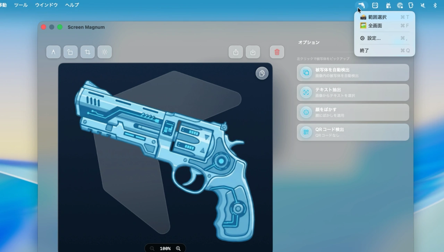The image size is (444, 252).
Task: Choose 範囲選択 from the dropdown menu
Action: pyautogui.click(x=377, y=17)
